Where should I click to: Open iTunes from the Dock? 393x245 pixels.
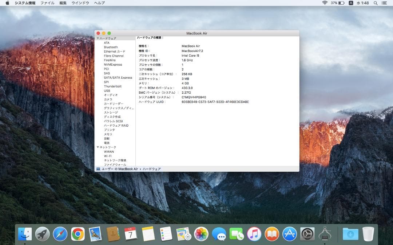pos(254,234)
